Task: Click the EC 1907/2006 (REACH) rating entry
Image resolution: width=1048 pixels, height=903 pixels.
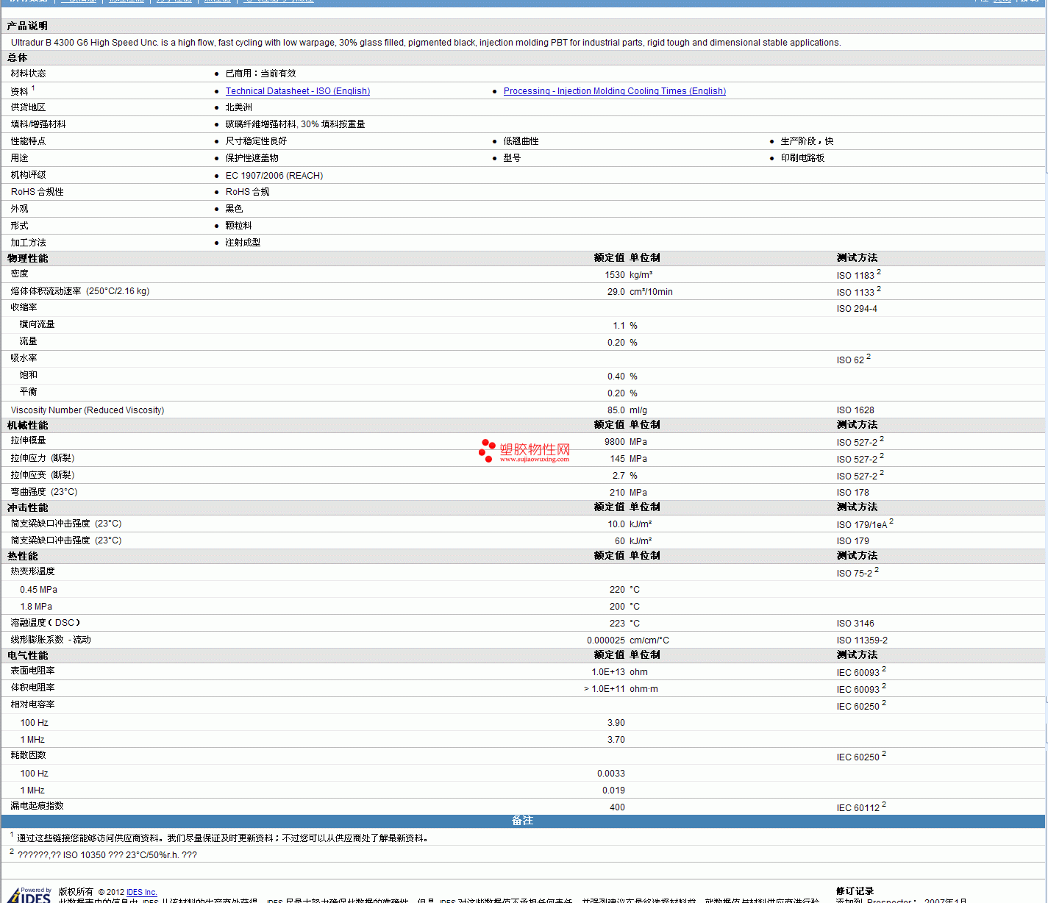Action: [274, 176]
